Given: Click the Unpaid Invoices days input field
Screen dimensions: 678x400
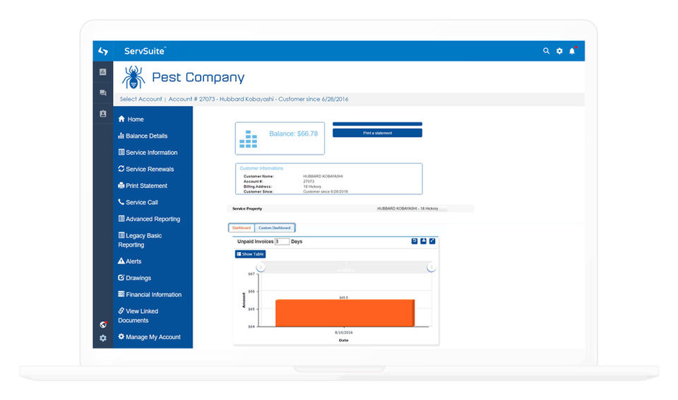Looking at the screenshot, I should pos(282,242).
